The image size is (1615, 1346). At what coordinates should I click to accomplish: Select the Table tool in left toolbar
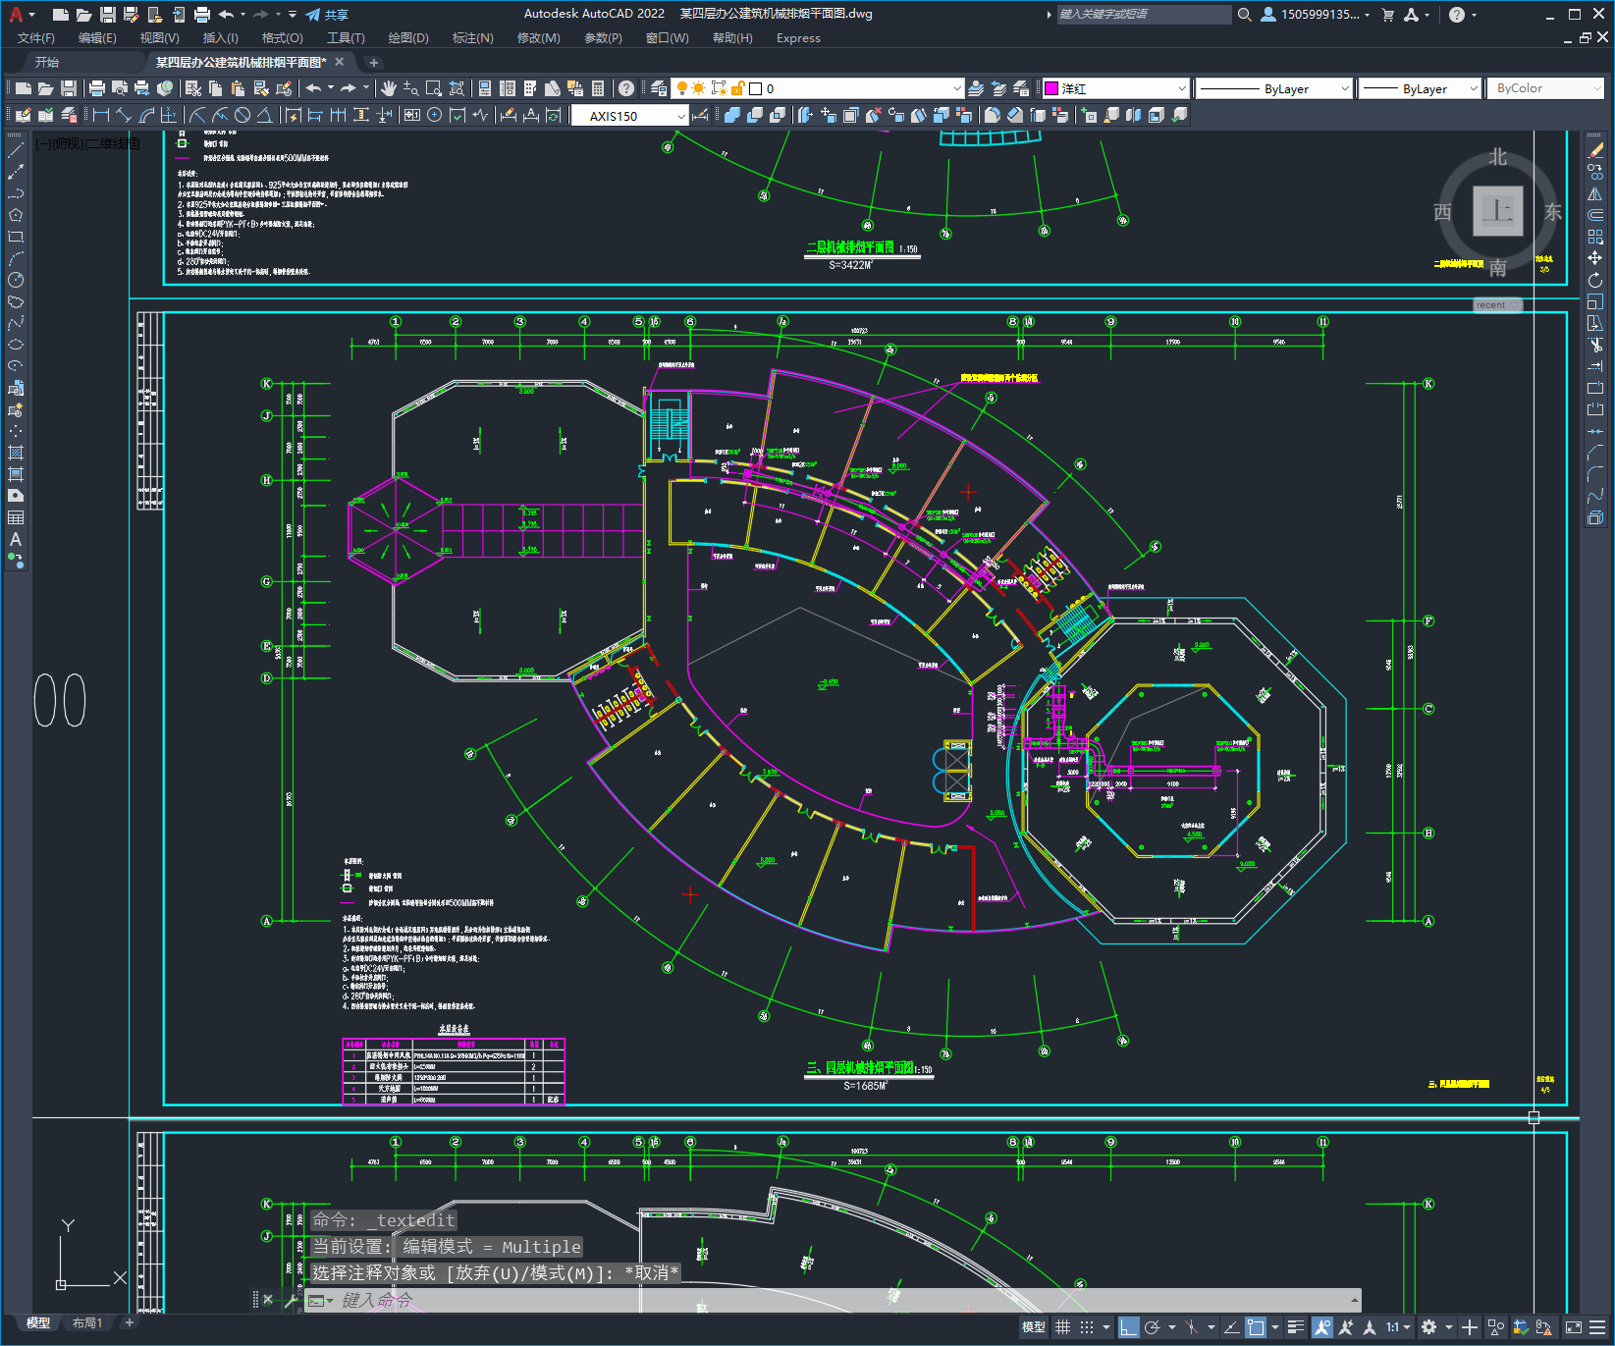pos(16,517)
